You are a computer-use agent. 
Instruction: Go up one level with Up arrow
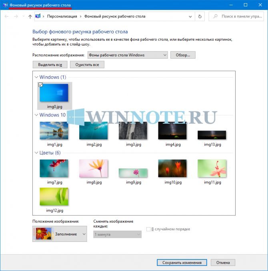pos(30,16)
